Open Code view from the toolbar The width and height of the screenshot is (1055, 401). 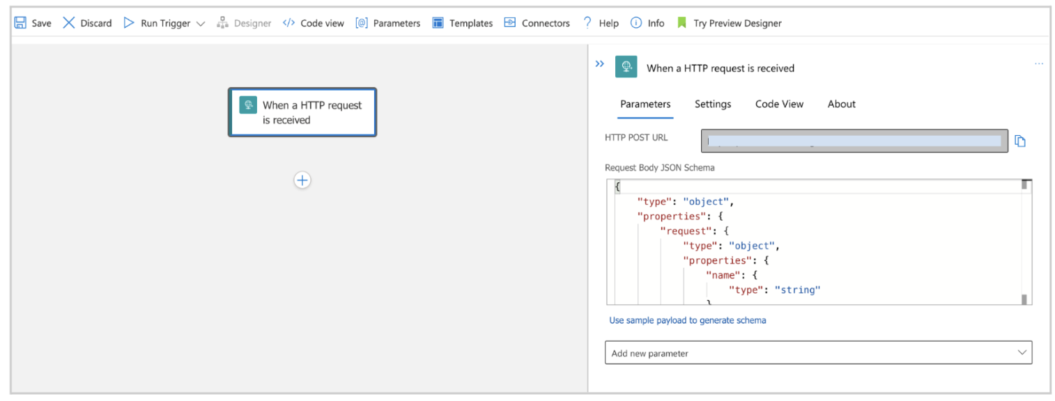tap(313, 23)
